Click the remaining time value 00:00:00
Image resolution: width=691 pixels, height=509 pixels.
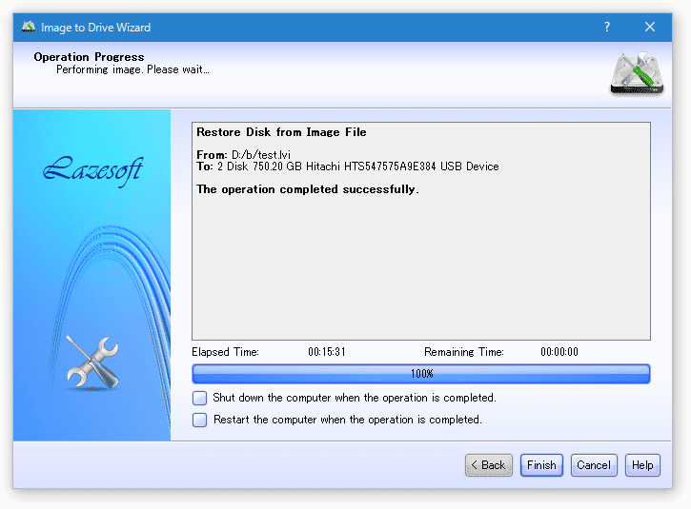point(559,352)
